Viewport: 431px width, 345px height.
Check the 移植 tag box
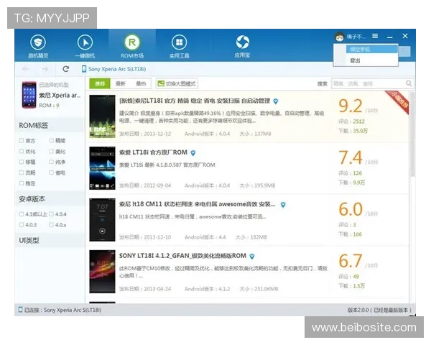22,162
